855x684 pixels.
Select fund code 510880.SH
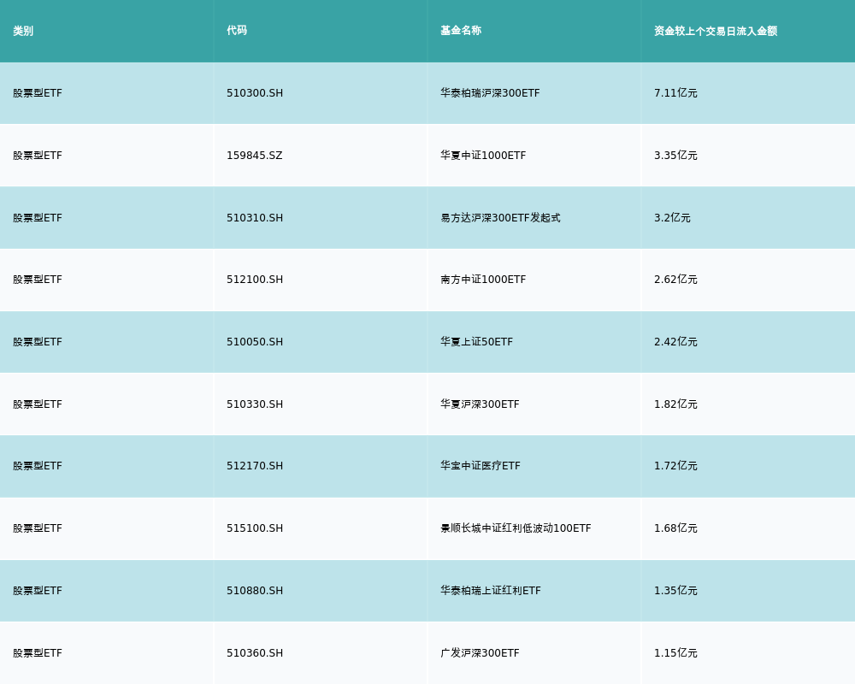(255, 591)
